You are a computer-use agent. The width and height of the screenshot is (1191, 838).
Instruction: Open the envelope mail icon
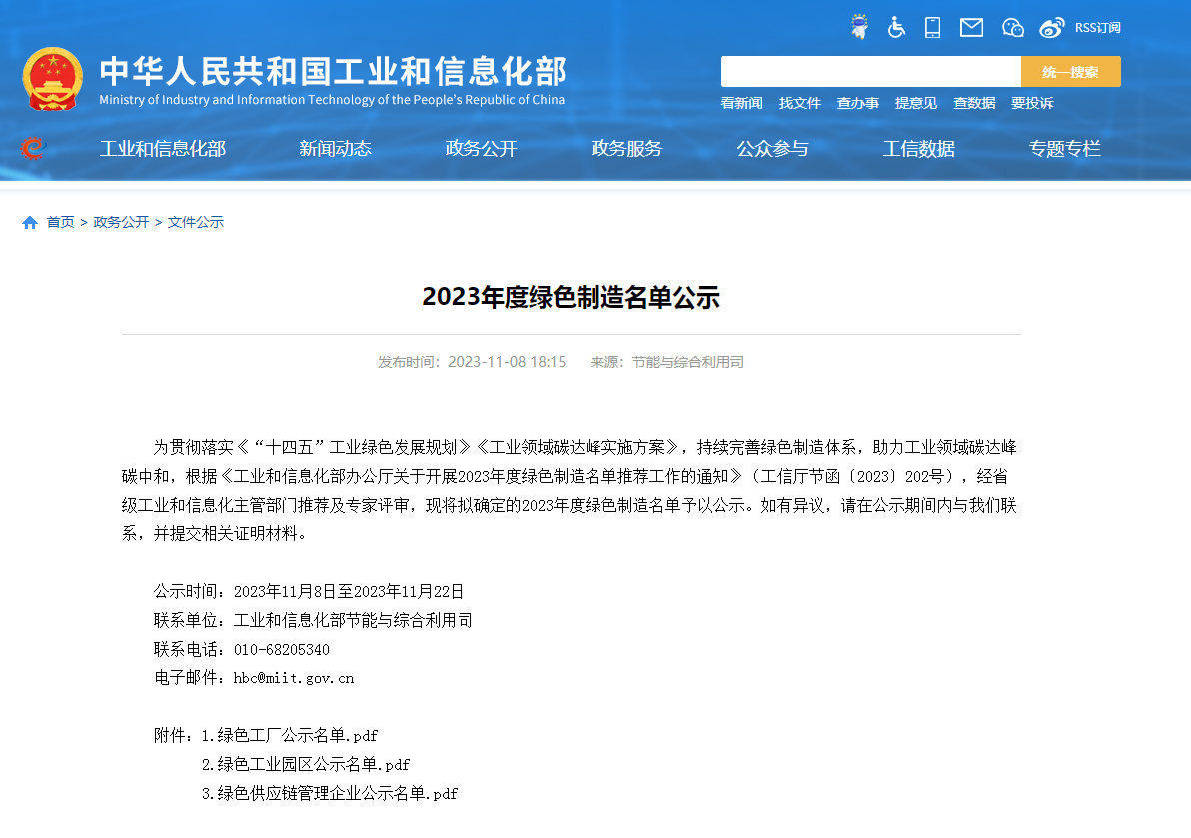coord(971,27)
